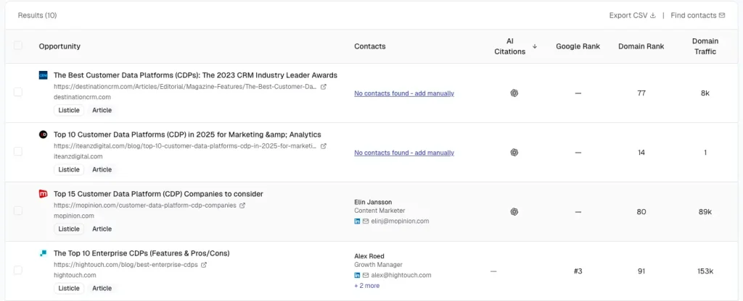This screenshot has height=301, width=743.
Task: Click Domain Rank value '14'
Action: (x=641, y=153)
